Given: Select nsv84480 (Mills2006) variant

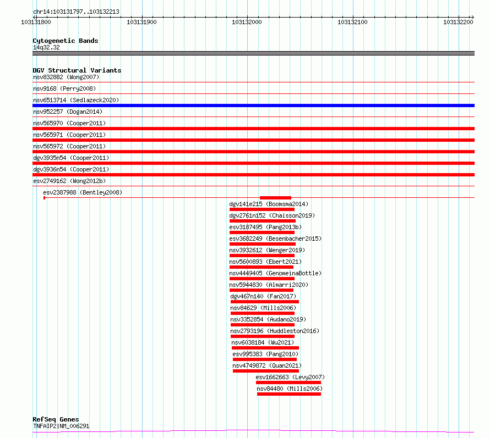Looking at the screenshot, I should click(290, 389).
